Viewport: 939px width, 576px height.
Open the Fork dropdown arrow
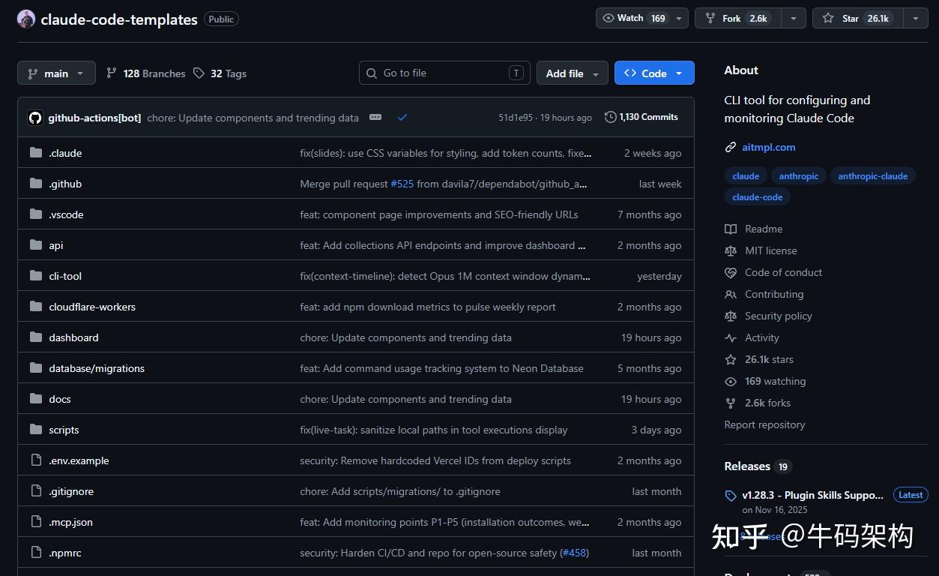point(794,19)
